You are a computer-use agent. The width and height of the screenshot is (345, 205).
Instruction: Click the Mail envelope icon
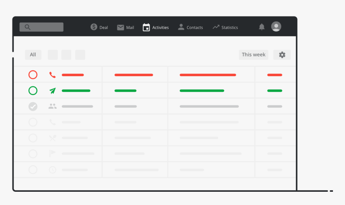point(120,28)
